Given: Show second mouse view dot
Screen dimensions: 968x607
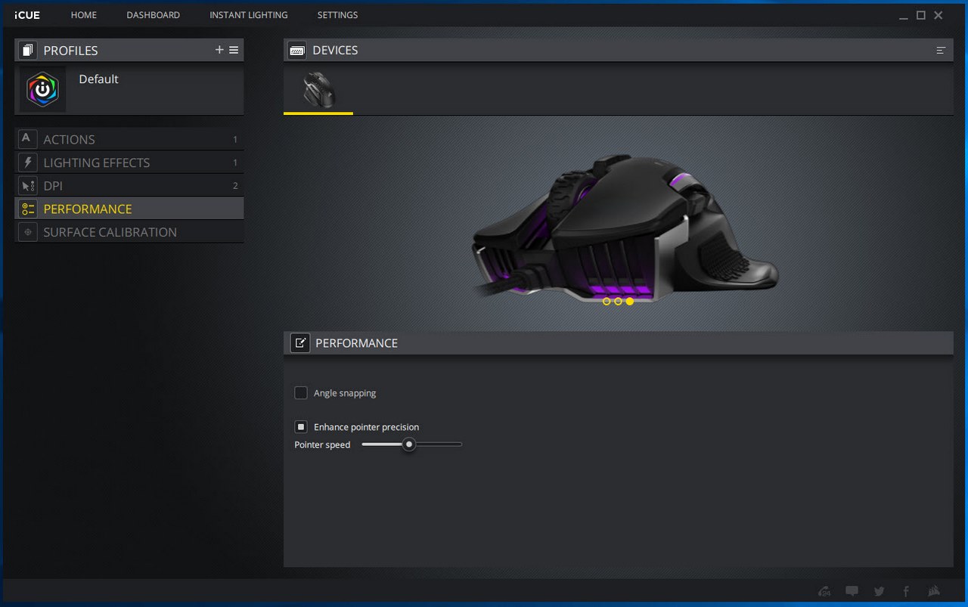Looking at the screenshot, I should pos(618,302).
